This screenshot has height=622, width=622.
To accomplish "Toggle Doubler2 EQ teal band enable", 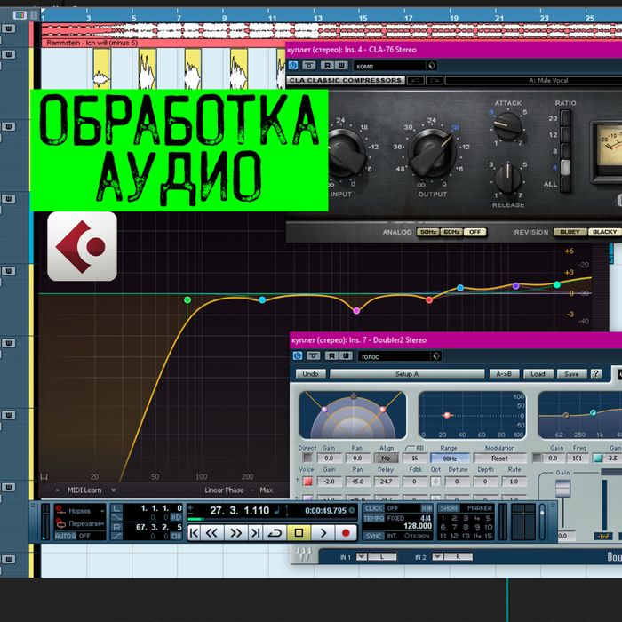I will (597, 459).
